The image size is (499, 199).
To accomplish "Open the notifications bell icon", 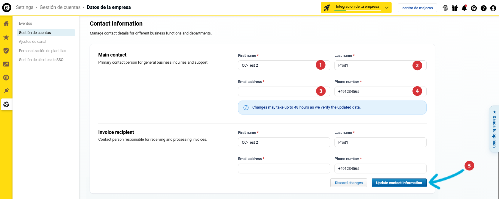I will tap(464, 8).
